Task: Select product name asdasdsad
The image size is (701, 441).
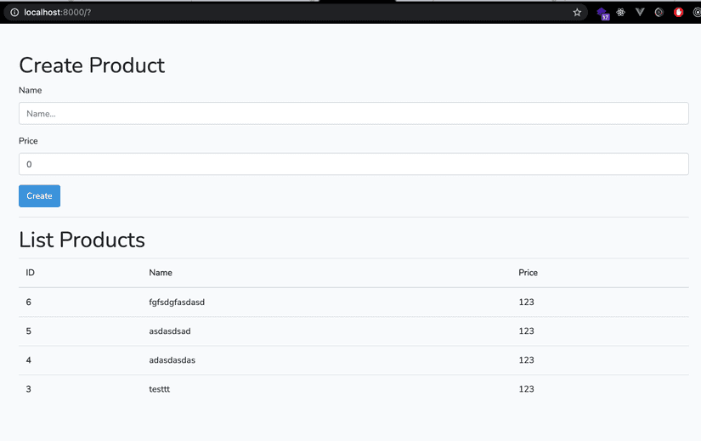Action: (x=169, y=331)
